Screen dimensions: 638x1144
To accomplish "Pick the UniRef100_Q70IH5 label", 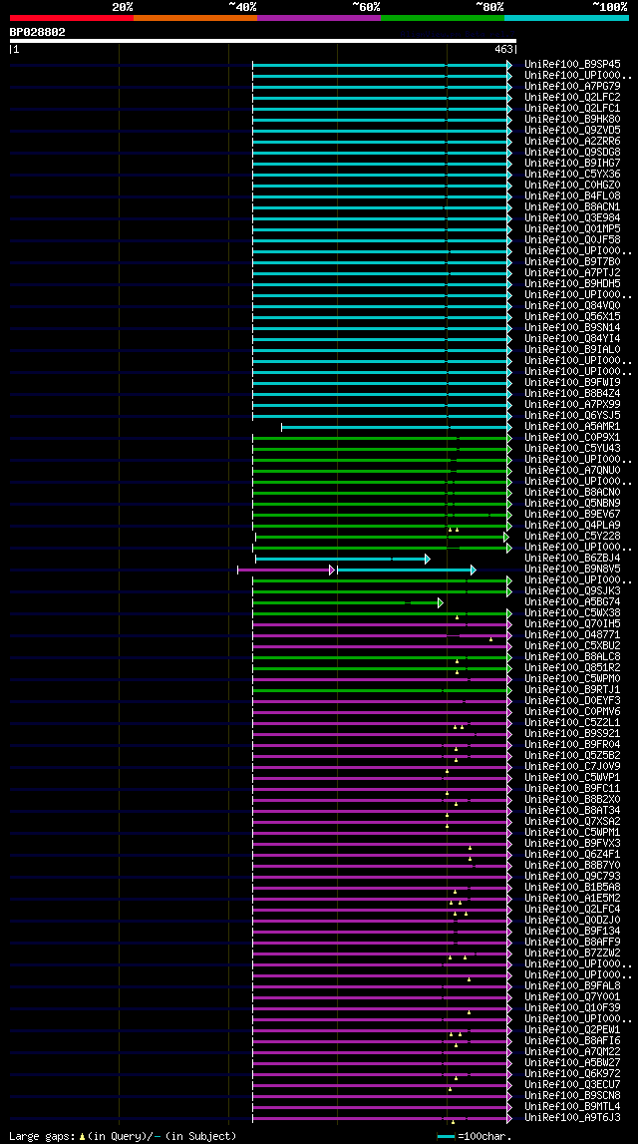I will click(x=572, y=623).
